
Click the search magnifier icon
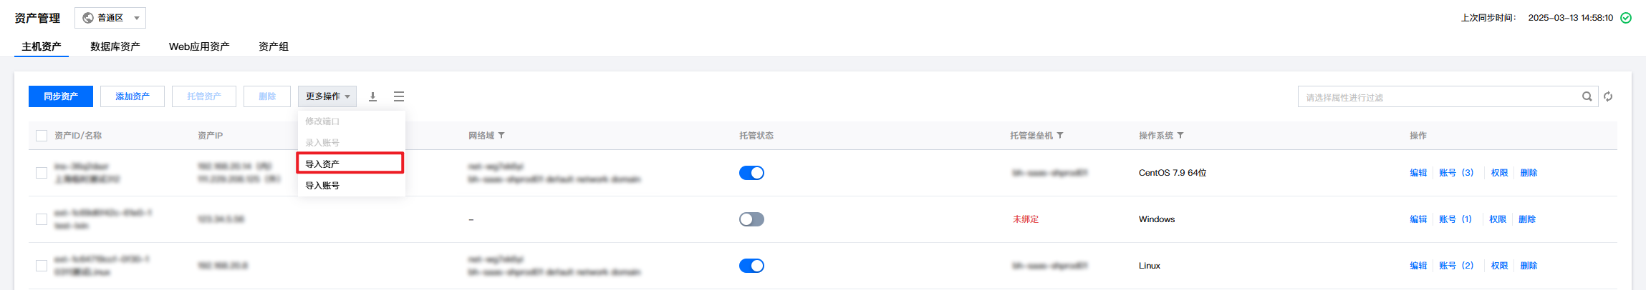coord(1587,96)
